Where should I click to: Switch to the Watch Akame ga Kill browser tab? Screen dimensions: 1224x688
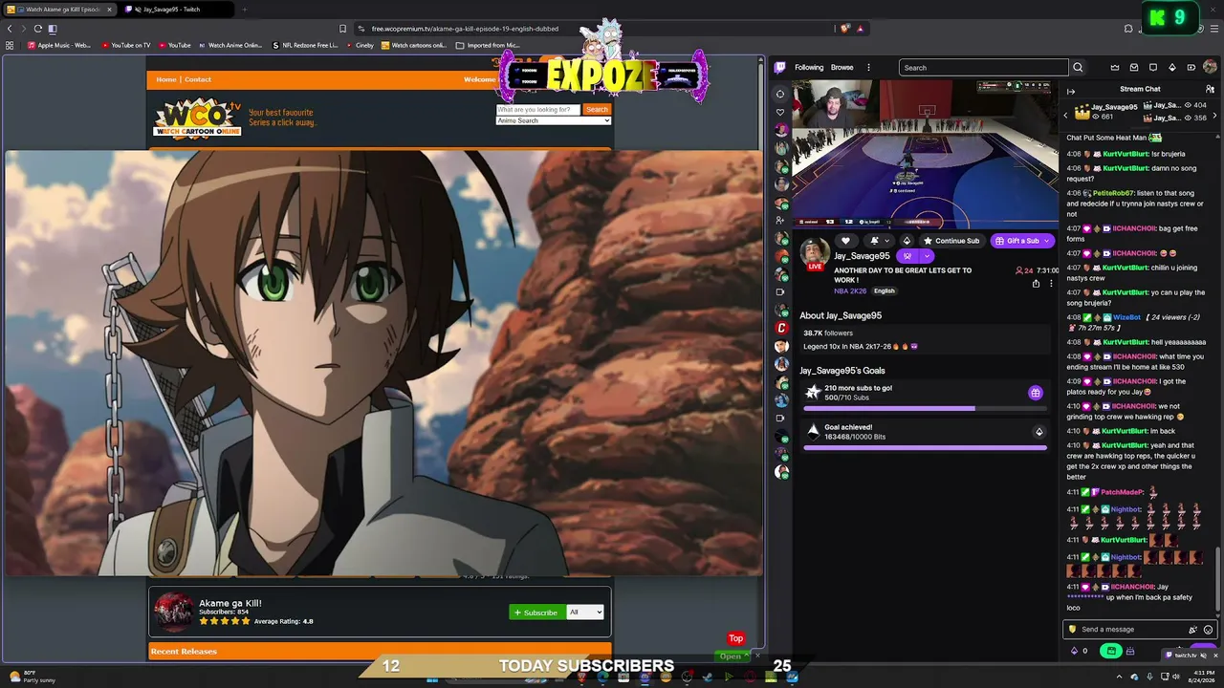(60, 10)
